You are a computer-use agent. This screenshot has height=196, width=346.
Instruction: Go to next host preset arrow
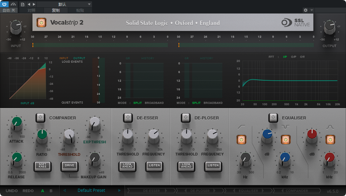coord(34,4)
